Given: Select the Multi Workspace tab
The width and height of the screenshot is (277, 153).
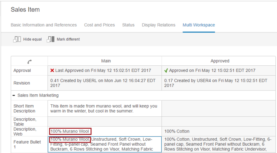Looking at the screenshot, I should click(199, 25).
